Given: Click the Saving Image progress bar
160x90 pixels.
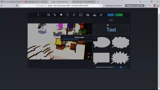Looking at the screenshot, I should [x=79, y=39].
